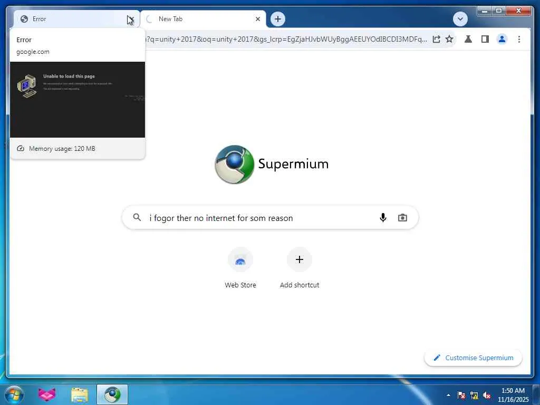Image resolution: width=540 pixels, height=405 pixels.
Task: Switch to the New Tab tab
Action: click(x=203, y=19)
